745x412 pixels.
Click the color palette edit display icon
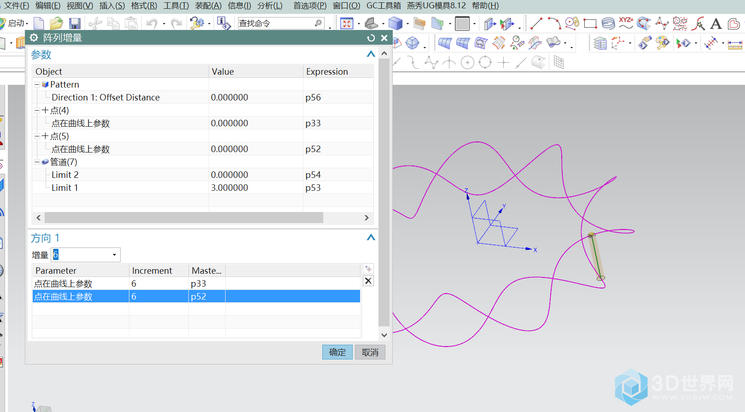pyautogui.click(x=662, y=44)
